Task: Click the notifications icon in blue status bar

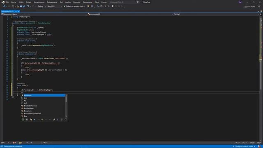Action: point(259,146)
